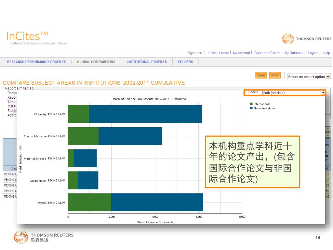Click the 'Compare Subject Areas in Institutions' heading
This screenshot has width=333, height=250.
tap(94, 83)
